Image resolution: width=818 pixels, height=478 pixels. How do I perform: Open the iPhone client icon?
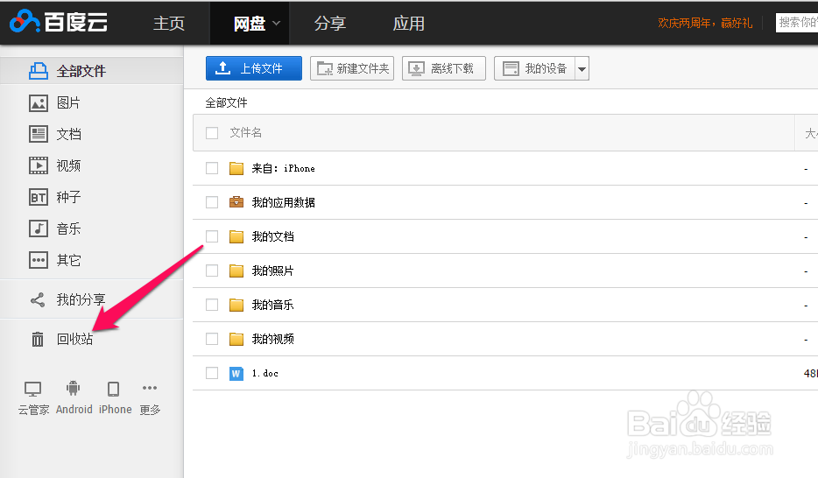pos(113,389)
